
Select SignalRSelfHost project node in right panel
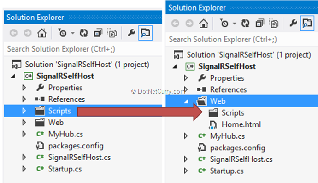pos(227,66)
